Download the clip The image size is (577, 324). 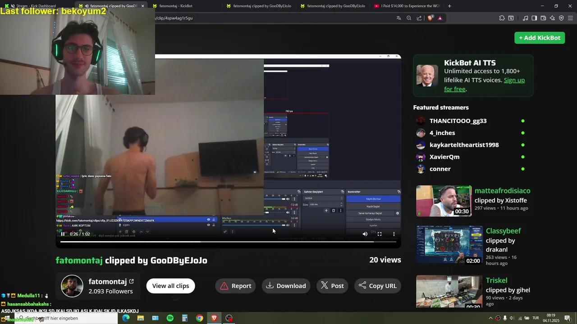[x=286, y=286]
